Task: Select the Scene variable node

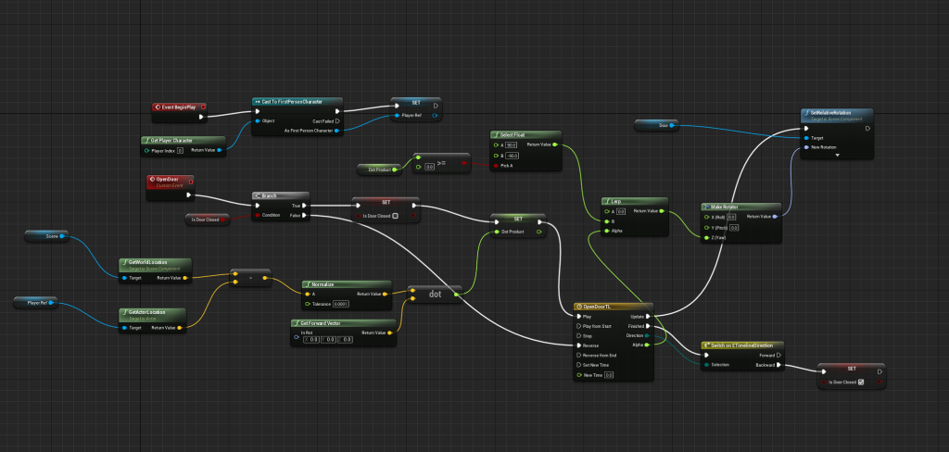Action: [52, 237]
